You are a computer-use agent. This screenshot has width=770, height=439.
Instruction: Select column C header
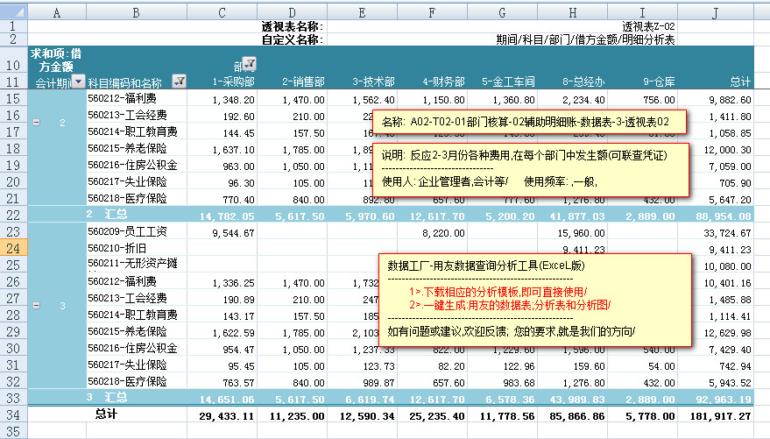pyautogui.click(x=223, y=12)
